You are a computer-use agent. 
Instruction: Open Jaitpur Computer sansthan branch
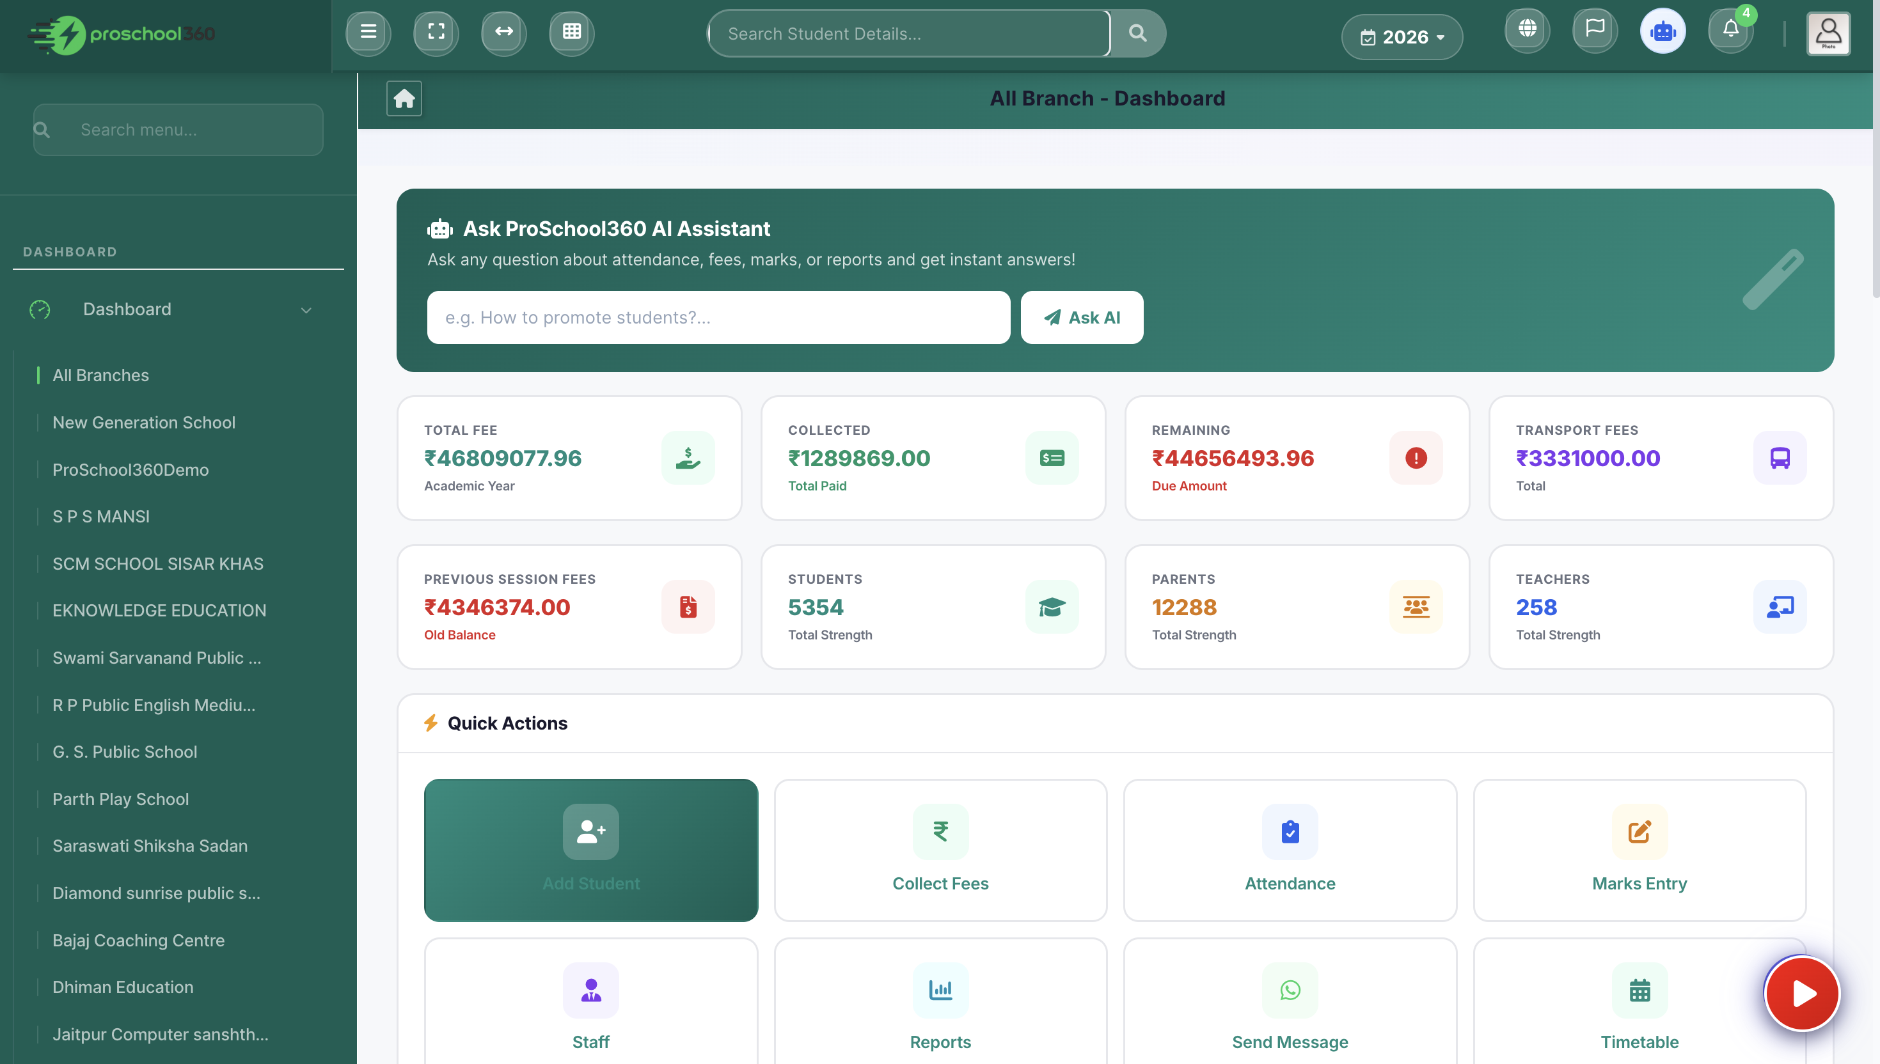(x=160, y=1034)
